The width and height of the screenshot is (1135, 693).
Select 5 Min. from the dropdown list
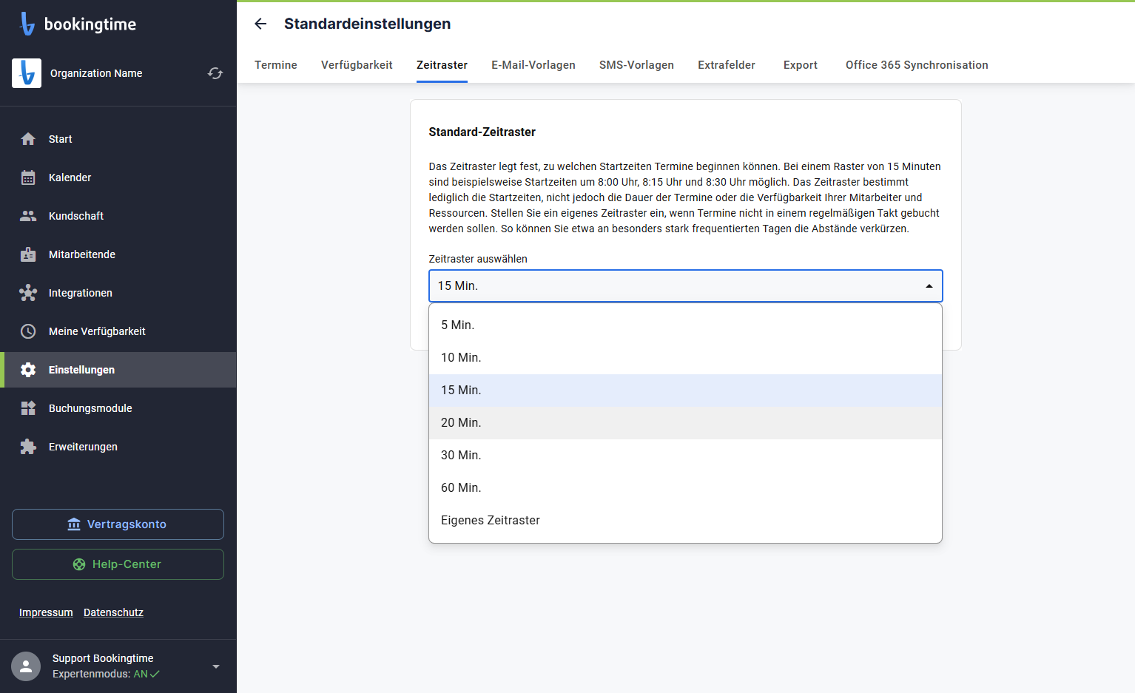[x=685, y=325]
